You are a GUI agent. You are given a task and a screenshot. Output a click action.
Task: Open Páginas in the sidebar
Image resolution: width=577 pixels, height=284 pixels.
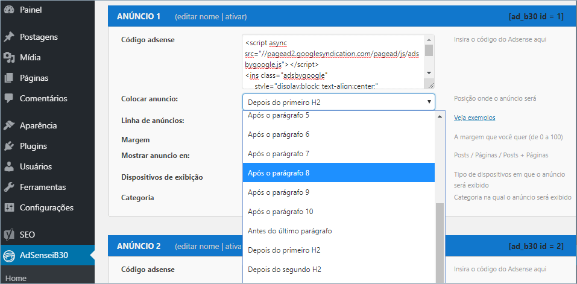(x=34, y=78)
